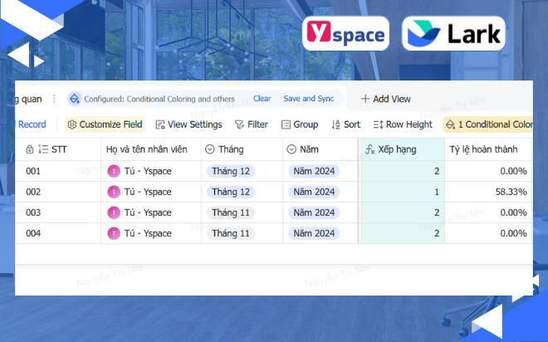Image resolution: width=548 pixels, height=342 pixels.
Task: Open the Tháng column dropdown icon
Action: pyautogui.click(x=210, y=149)
